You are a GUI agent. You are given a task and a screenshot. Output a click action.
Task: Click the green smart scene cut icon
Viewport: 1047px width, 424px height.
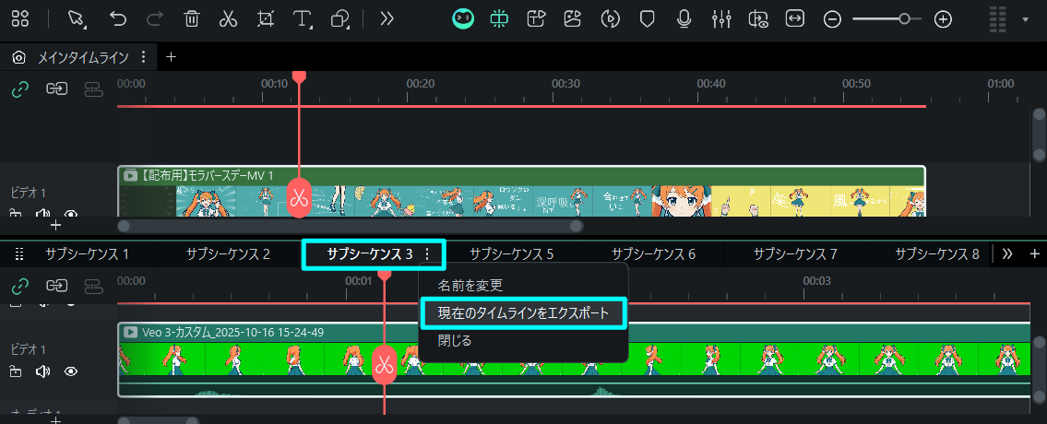pos(499,18)
